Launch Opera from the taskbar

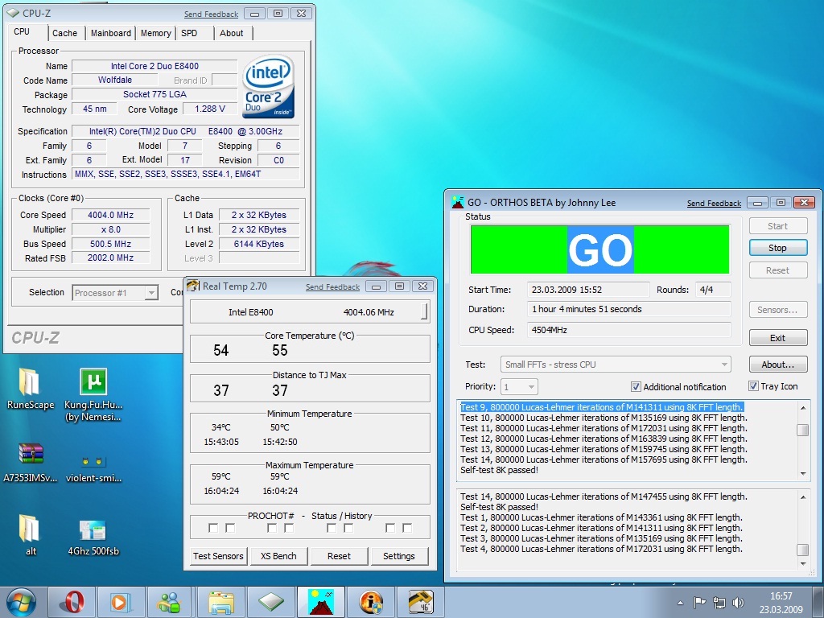[72, 602]
